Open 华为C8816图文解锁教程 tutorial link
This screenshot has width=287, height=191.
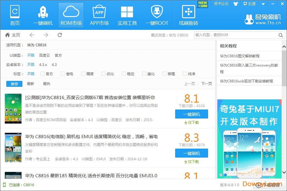(x=240, y=56)
